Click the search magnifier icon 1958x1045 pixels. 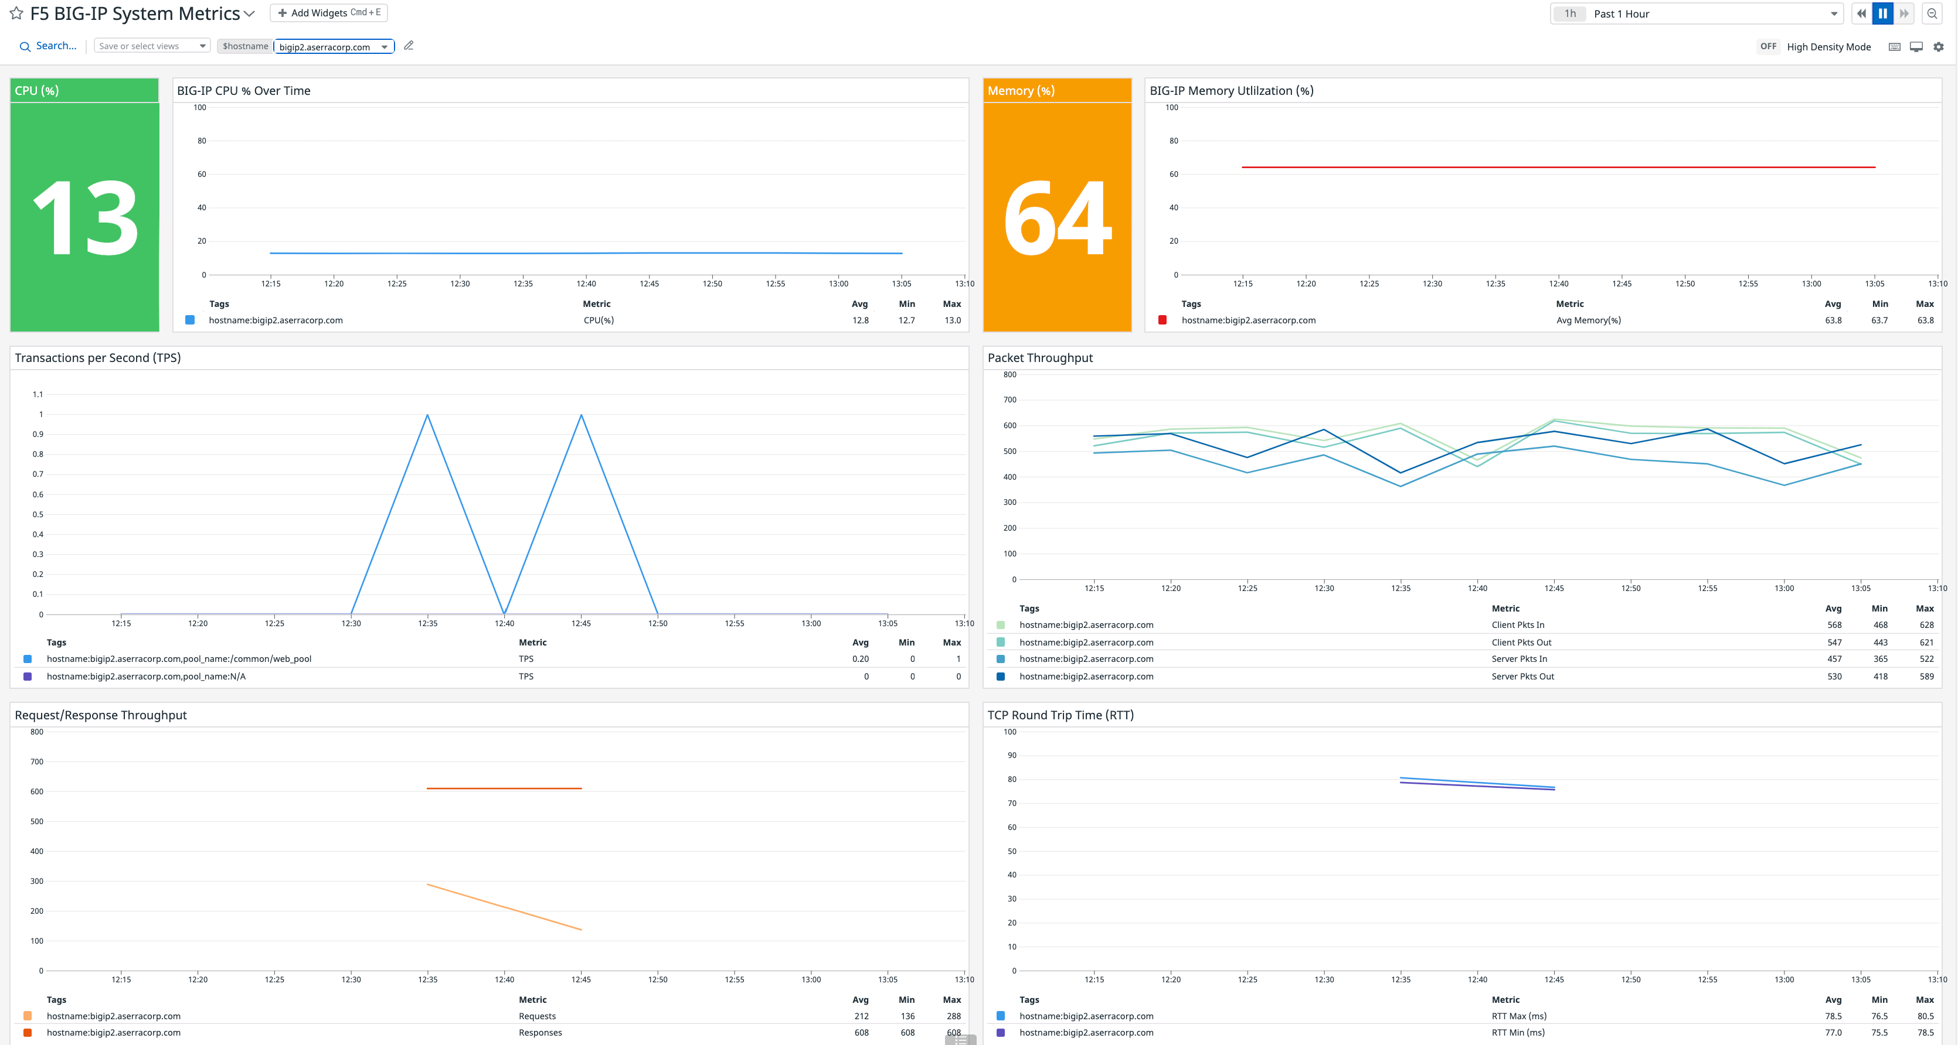[25, 46]
